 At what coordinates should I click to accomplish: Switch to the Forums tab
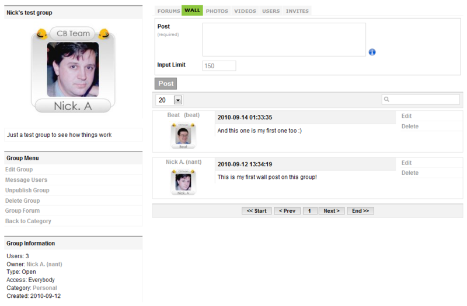click(169, 11)
